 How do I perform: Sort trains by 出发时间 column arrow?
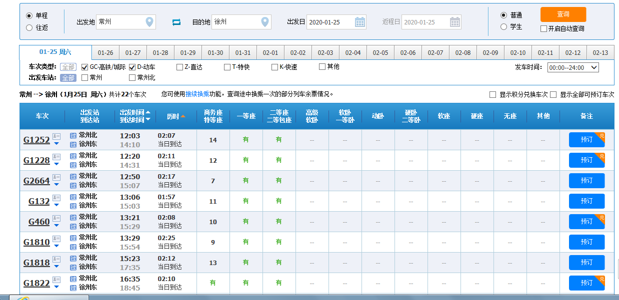pyautogui.click(x=148, y=112)
